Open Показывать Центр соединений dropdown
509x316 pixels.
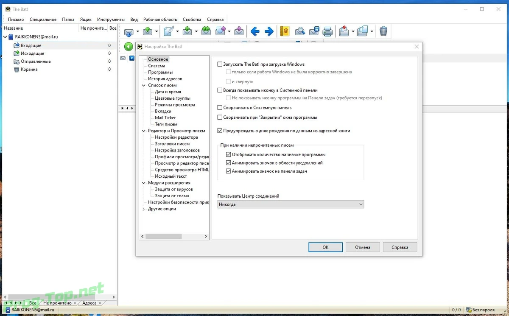291,204
